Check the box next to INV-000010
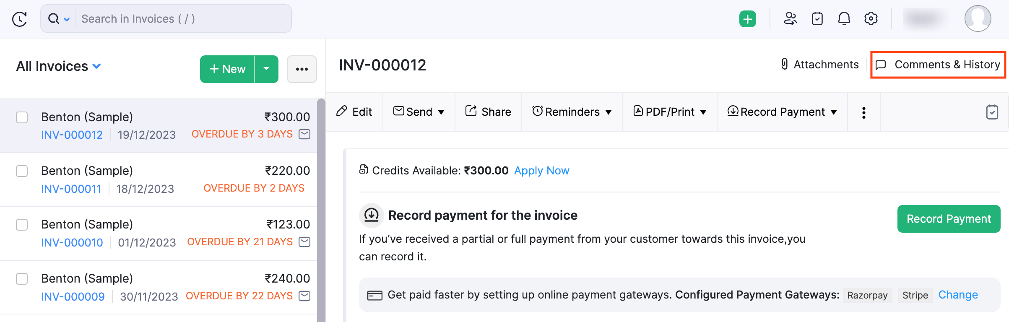This screenshot has width=1009, height=322. [x=22, y=225]
